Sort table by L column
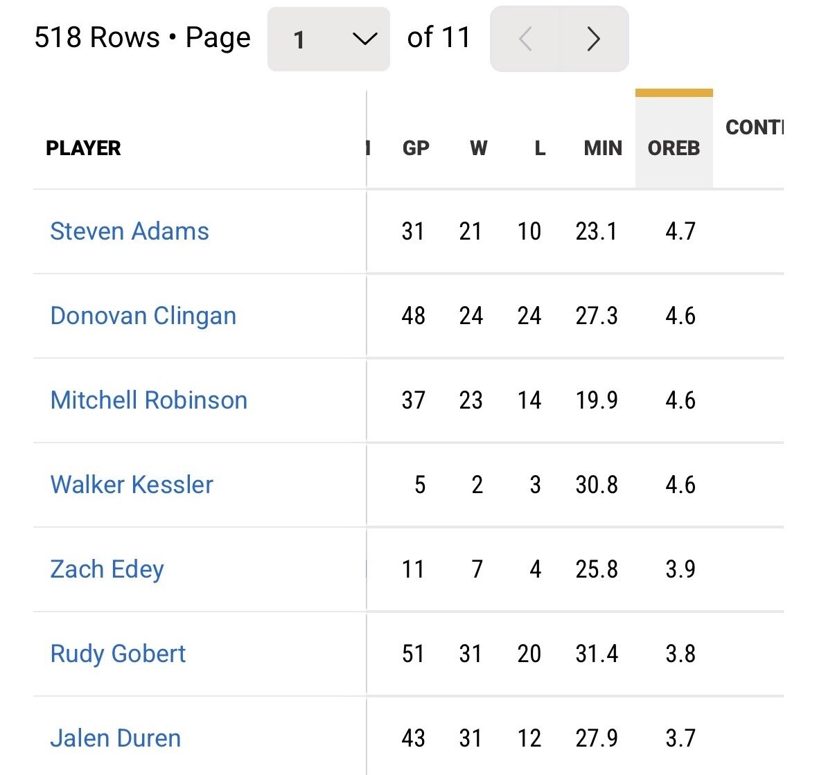The height and width of the screenshot is (775, 817). (x=540, y=148)
